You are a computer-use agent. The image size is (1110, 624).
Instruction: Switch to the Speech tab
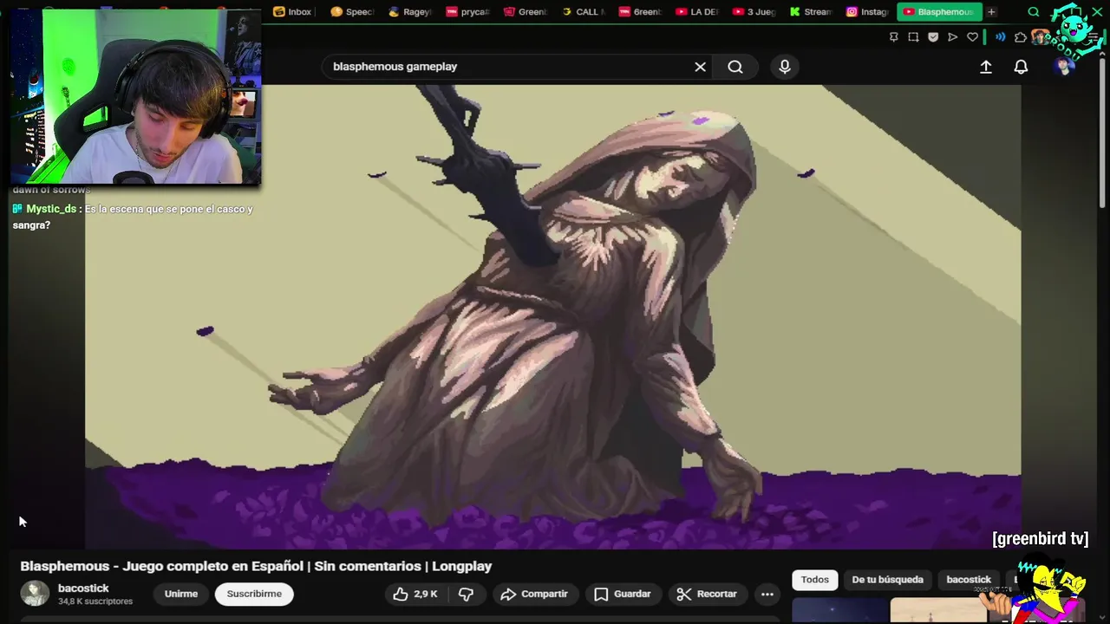tap(352, 12)
